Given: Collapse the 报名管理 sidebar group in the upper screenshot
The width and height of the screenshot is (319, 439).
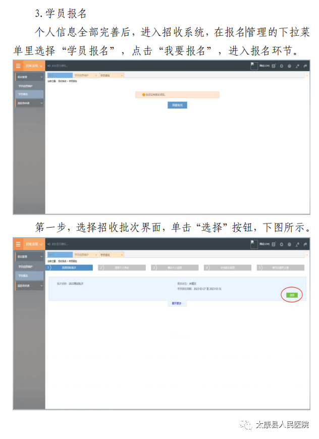Looking at the screenshot, I should click(29, 77).
